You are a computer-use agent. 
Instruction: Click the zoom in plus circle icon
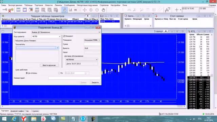[91, 10]
